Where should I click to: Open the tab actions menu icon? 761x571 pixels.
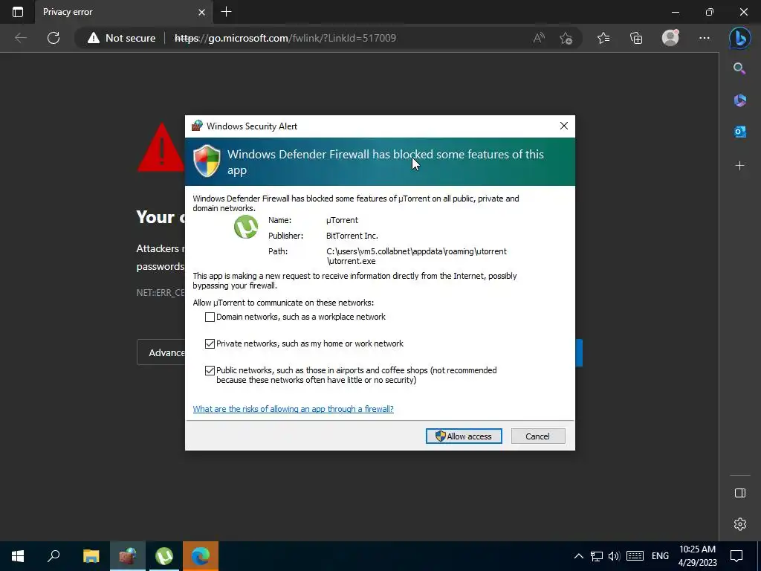tap(18, 12)
